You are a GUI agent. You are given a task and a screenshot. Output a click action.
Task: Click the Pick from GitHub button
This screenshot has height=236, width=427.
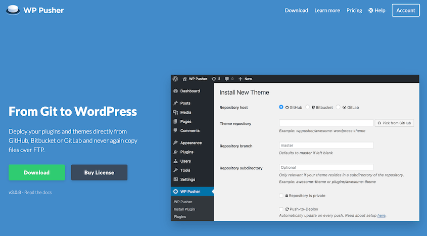point(394,123)
